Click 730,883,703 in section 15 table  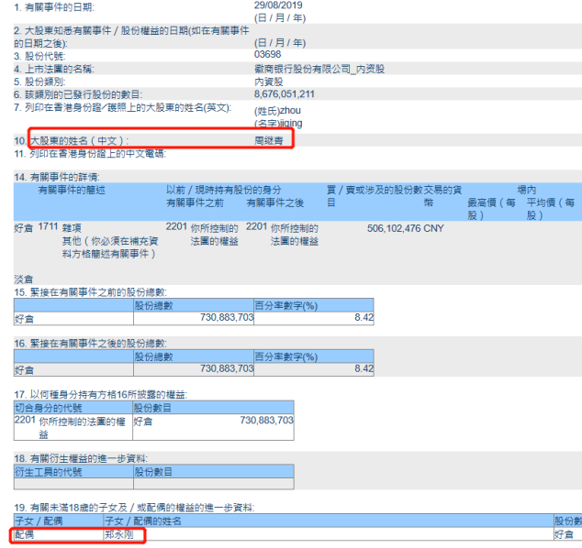(227, 318)
